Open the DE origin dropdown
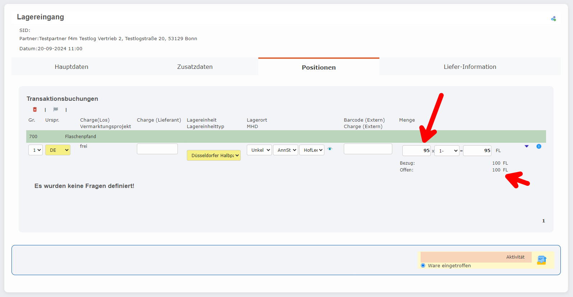Screen dimensions: 573x297 (x=58, y=150)
